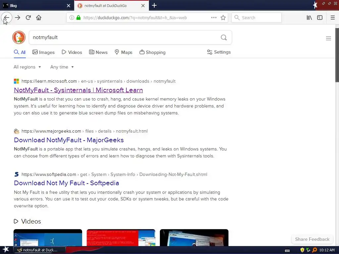Open DuckDuckGo side menu icon
Image resolution: width=339 pixels, height=254 pixels.
click(328, 38)
